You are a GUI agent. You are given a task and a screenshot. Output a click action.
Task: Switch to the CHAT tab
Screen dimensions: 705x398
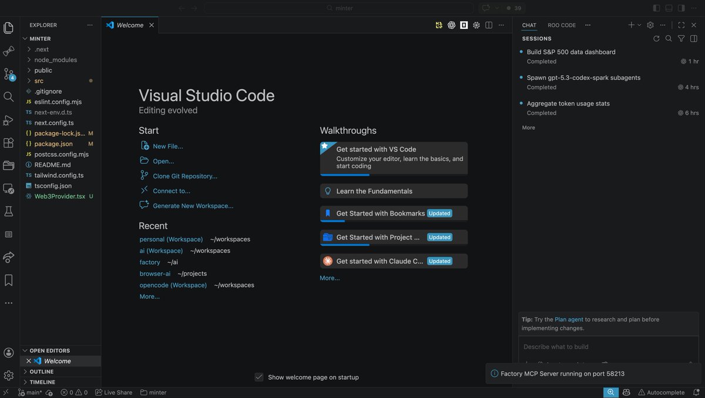point(529,25)
